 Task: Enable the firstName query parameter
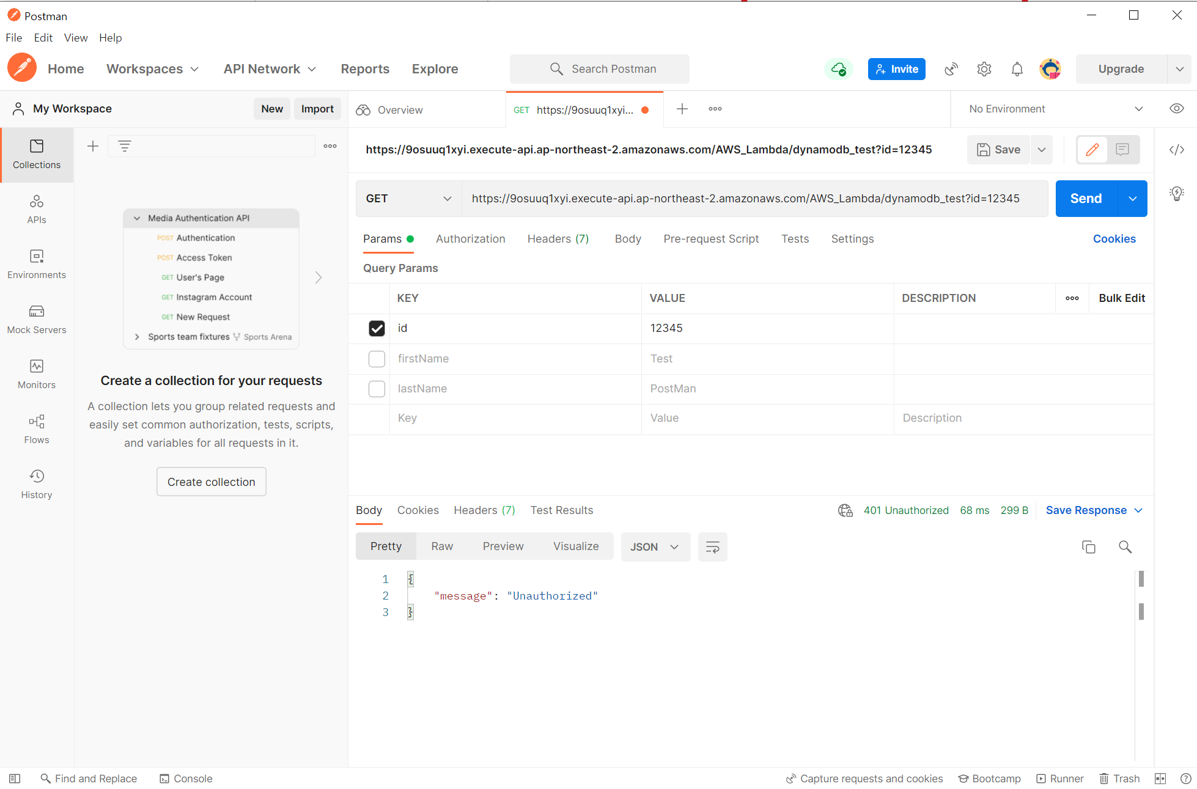[377, 359]
